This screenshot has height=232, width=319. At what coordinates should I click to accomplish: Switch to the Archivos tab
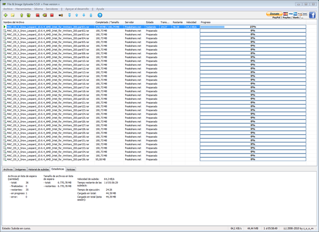click(x=8, y=170)
